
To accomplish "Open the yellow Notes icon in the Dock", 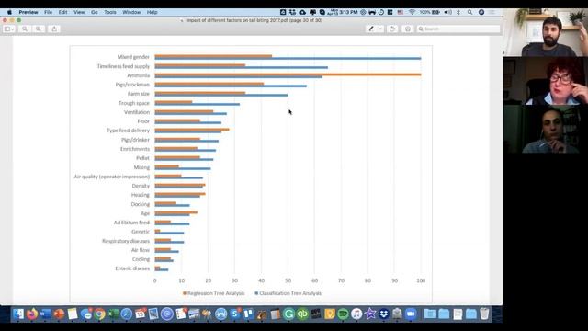I will pyautogui.click(x=73, y=314).
